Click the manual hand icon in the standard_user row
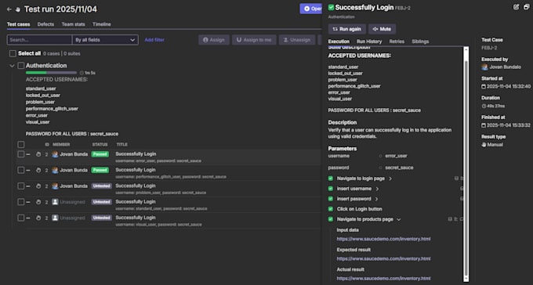Viewport: 533px width, 285px height. coord(38,202)
